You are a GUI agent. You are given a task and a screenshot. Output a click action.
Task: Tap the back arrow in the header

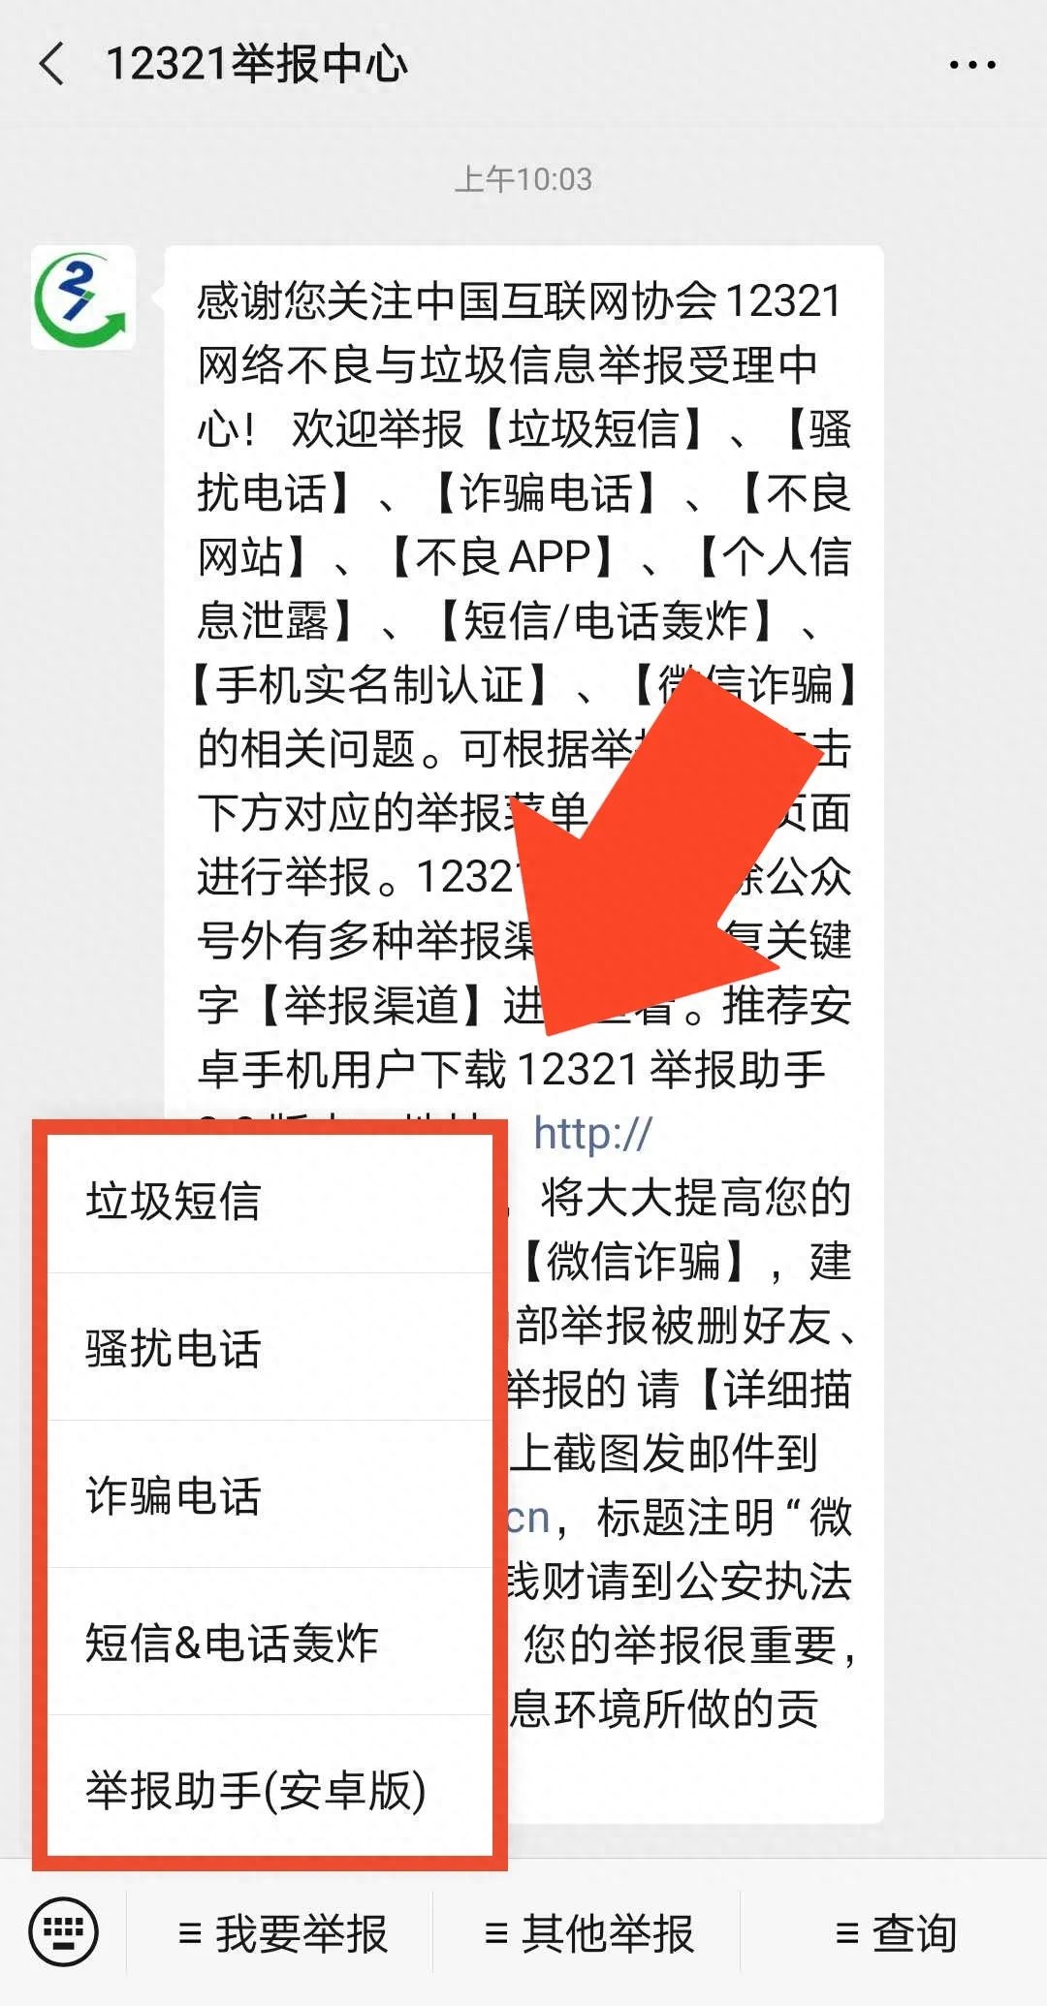coord(51,65)
